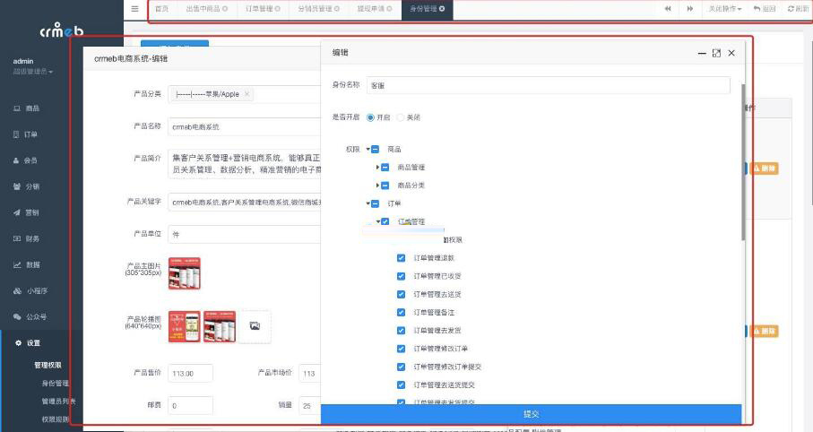Uncheck the 订单管理备注 checkbox
This screenshot has height=432, width=813.
click(401, 312)
